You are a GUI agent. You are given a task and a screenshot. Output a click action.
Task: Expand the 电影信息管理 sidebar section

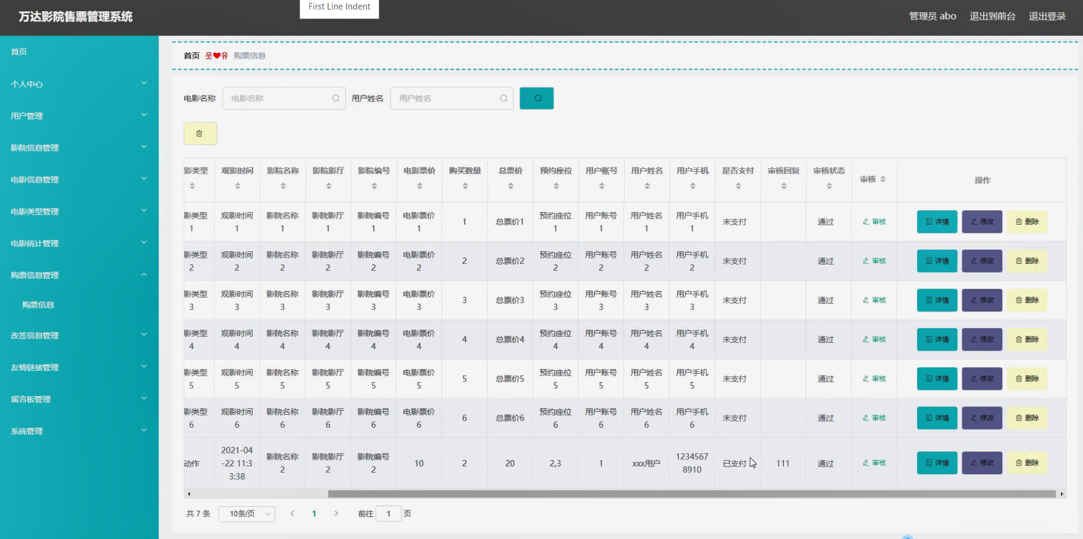pyautogui.click(x=78, y=179)
